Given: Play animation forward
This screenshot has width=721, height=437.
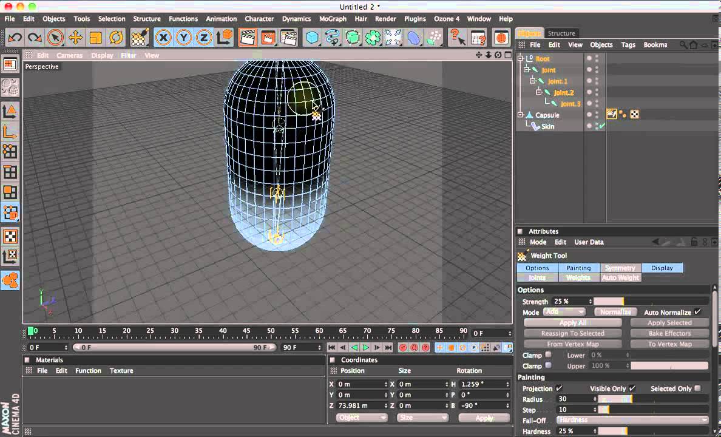Looking at the screenshot, I should tap(366, 348).
